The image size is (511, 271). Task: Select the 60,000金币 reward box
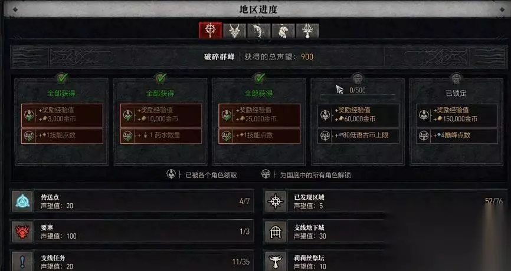coord(358,115)
